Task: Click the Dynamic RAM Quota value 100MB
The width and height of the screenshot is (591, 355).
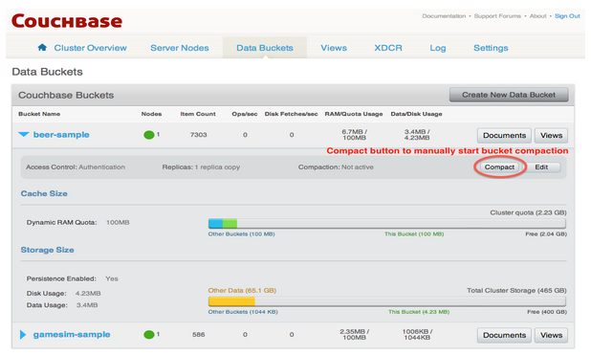Action: tap(118, 223)
